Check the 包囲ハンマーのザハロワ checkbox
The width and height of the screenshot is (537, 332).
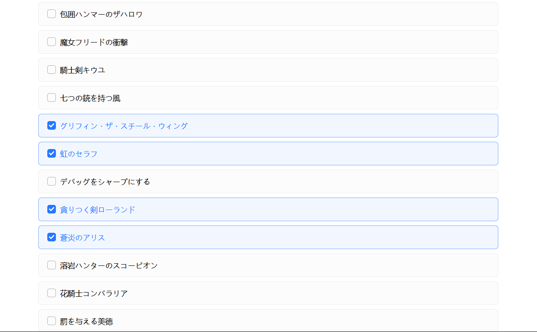pyautogui.click(x=52, y=14)
